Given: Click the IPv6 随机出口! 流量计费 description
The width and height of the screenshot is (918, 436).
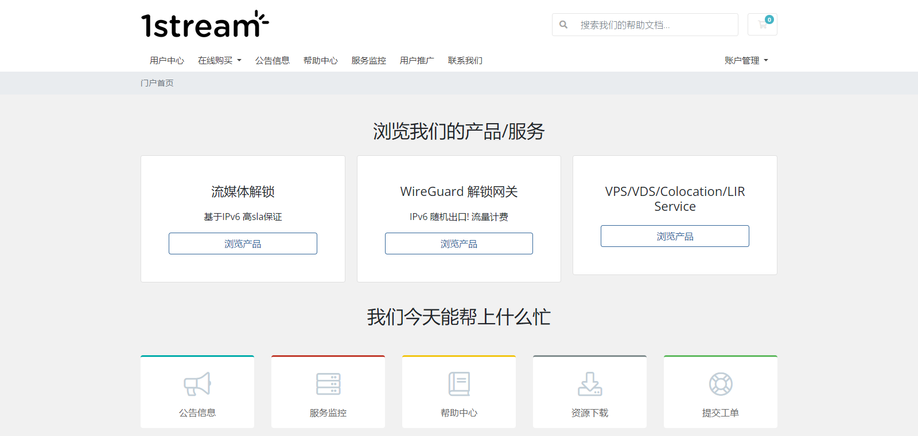Looking at the screenshot, I should pyautogui.click(x=459, y=217).
